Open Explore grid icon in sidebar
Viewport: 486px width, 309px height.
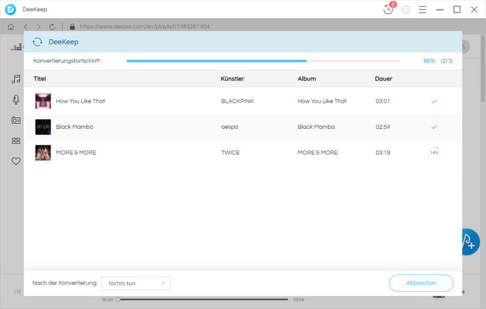tap(16, 141)
